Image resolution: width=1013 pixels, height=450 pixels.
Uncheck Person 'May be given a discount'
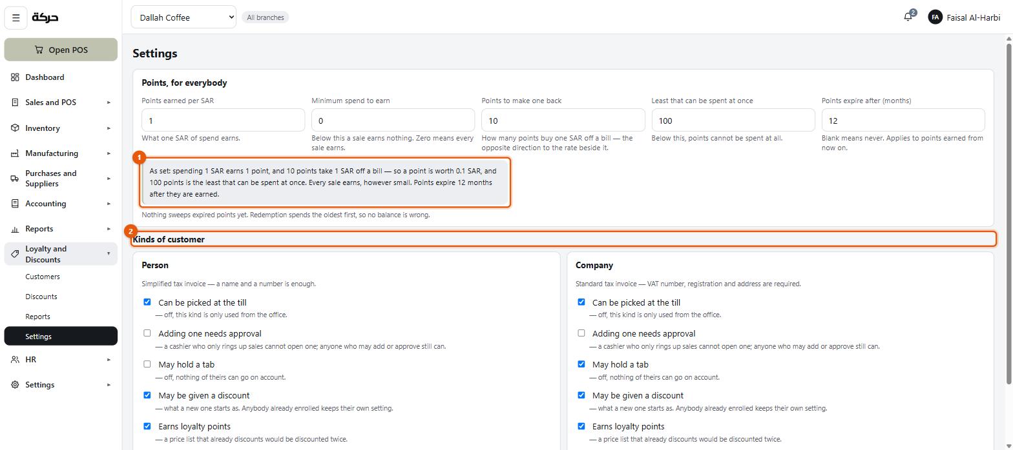tap(147, 395)
